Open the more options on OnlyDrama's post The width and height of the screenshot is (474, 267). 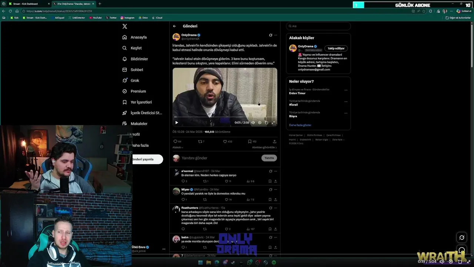click(x=276, y=35)
